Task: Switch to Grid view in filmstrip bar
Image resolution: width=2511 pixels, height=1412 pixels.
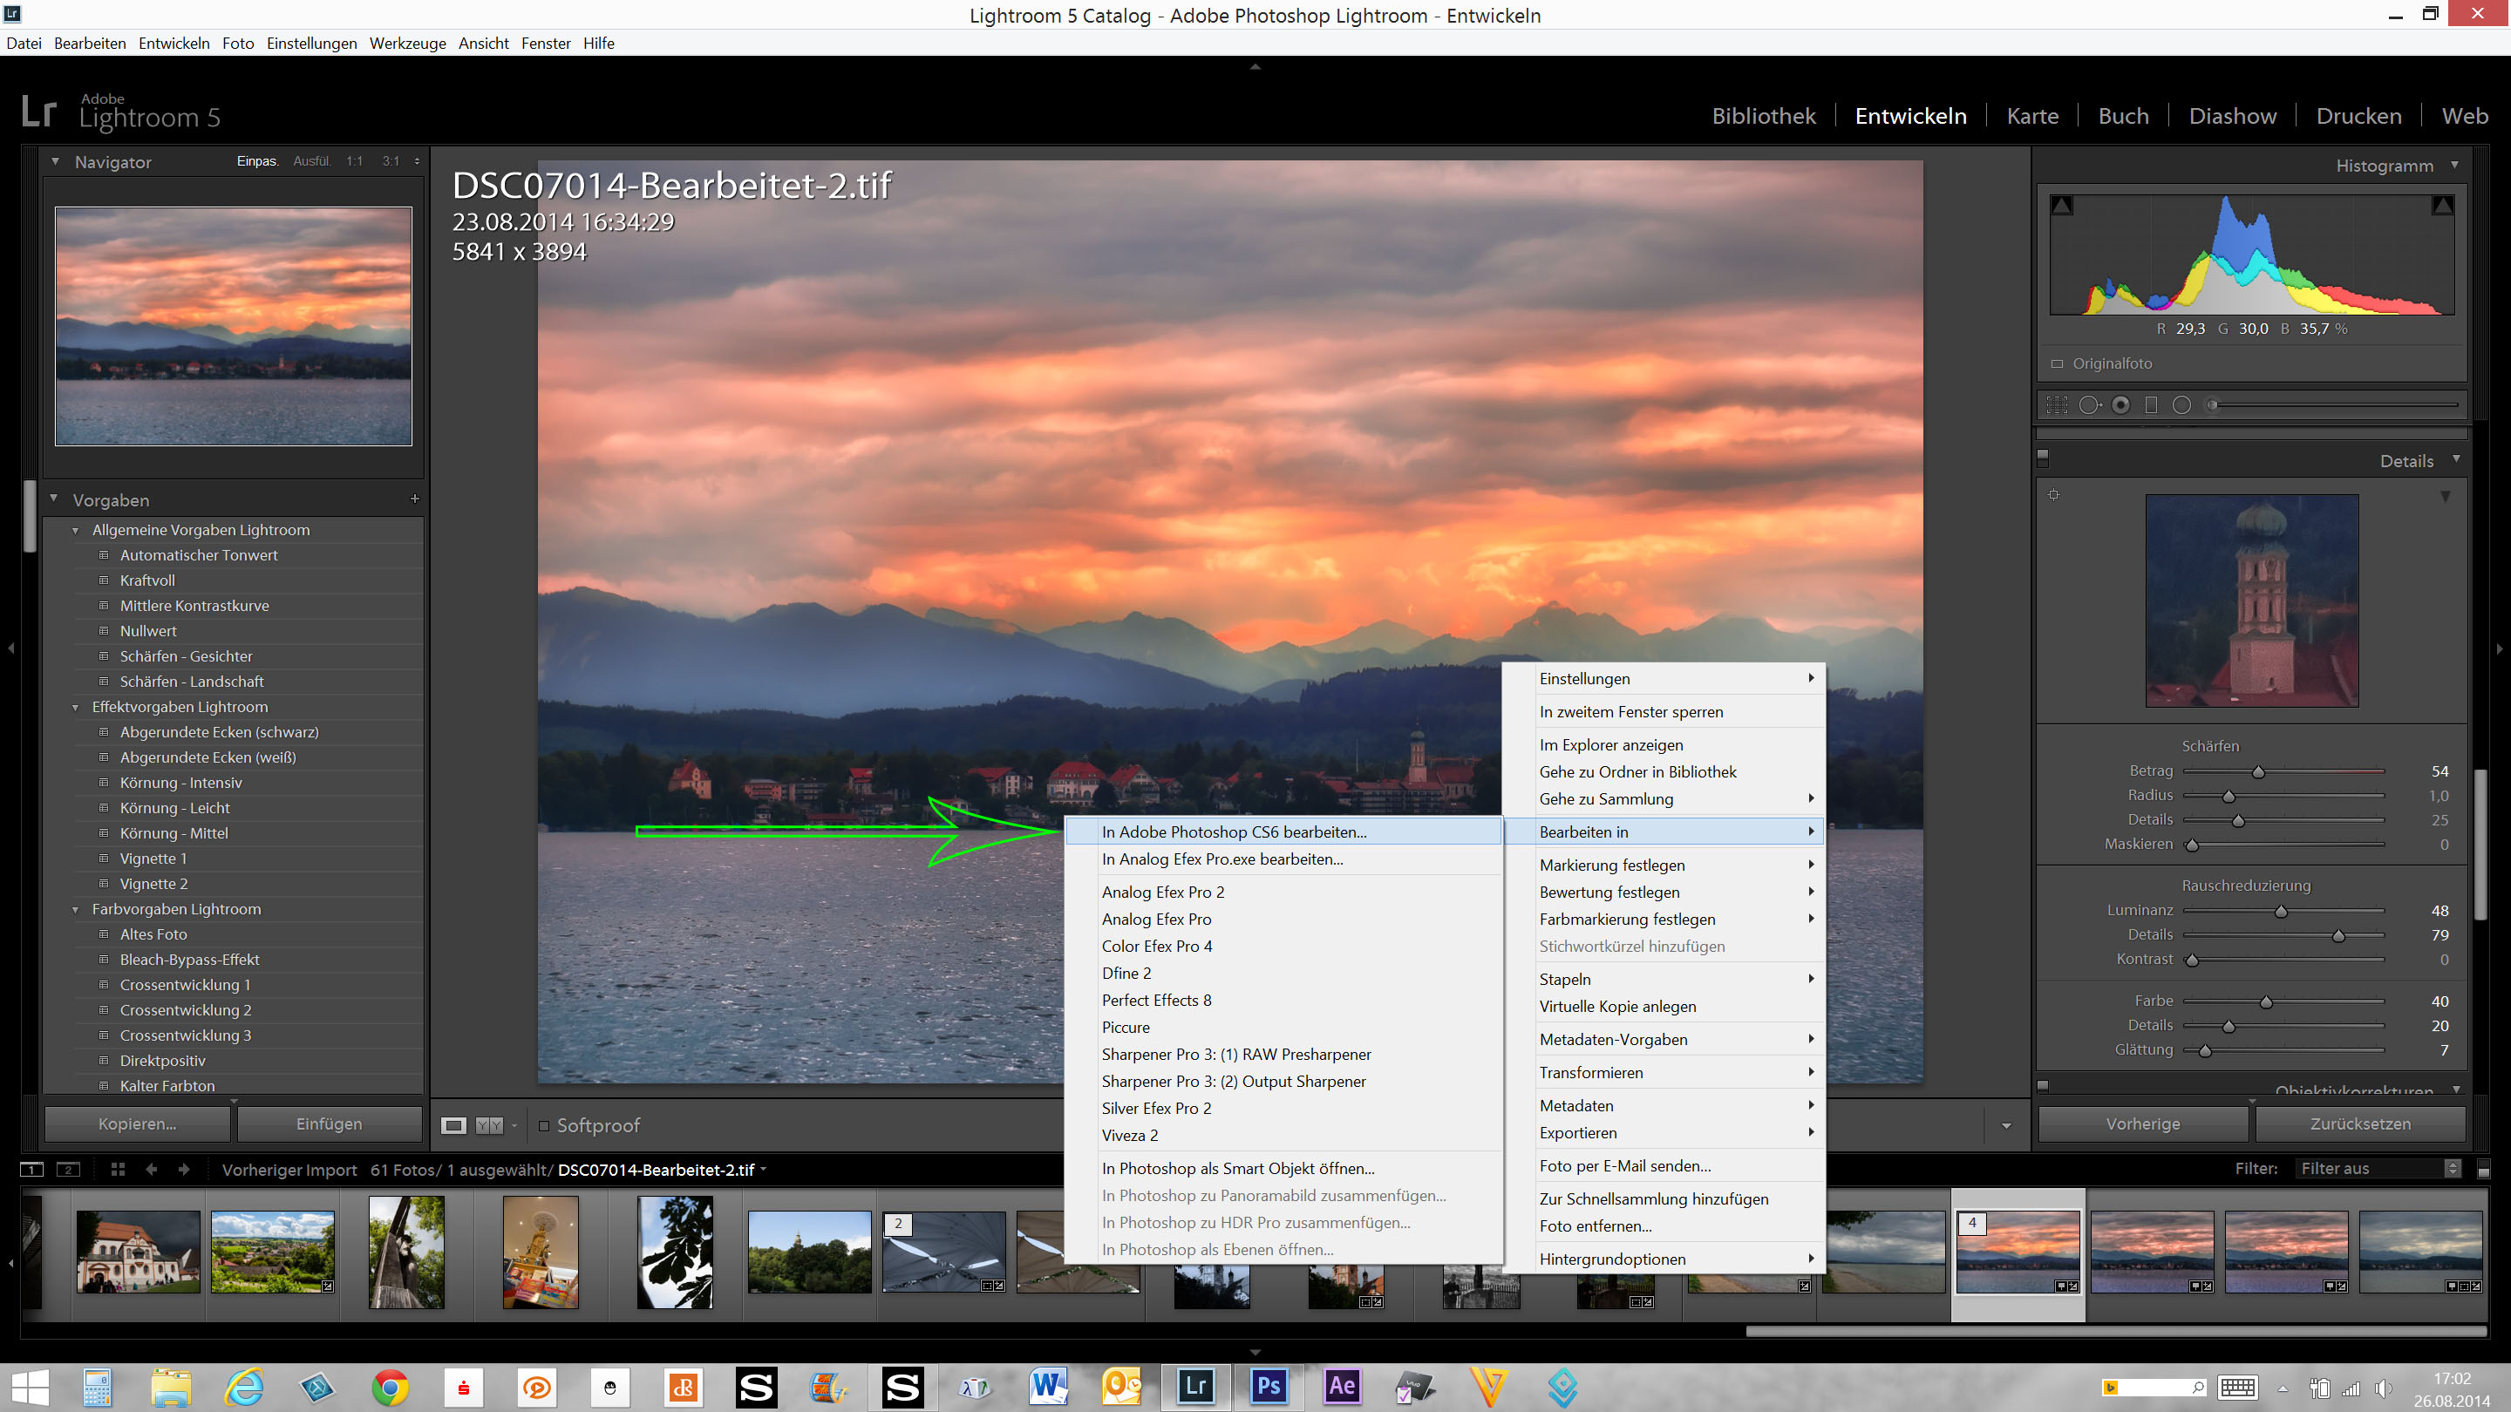Action: [118, 1170]
